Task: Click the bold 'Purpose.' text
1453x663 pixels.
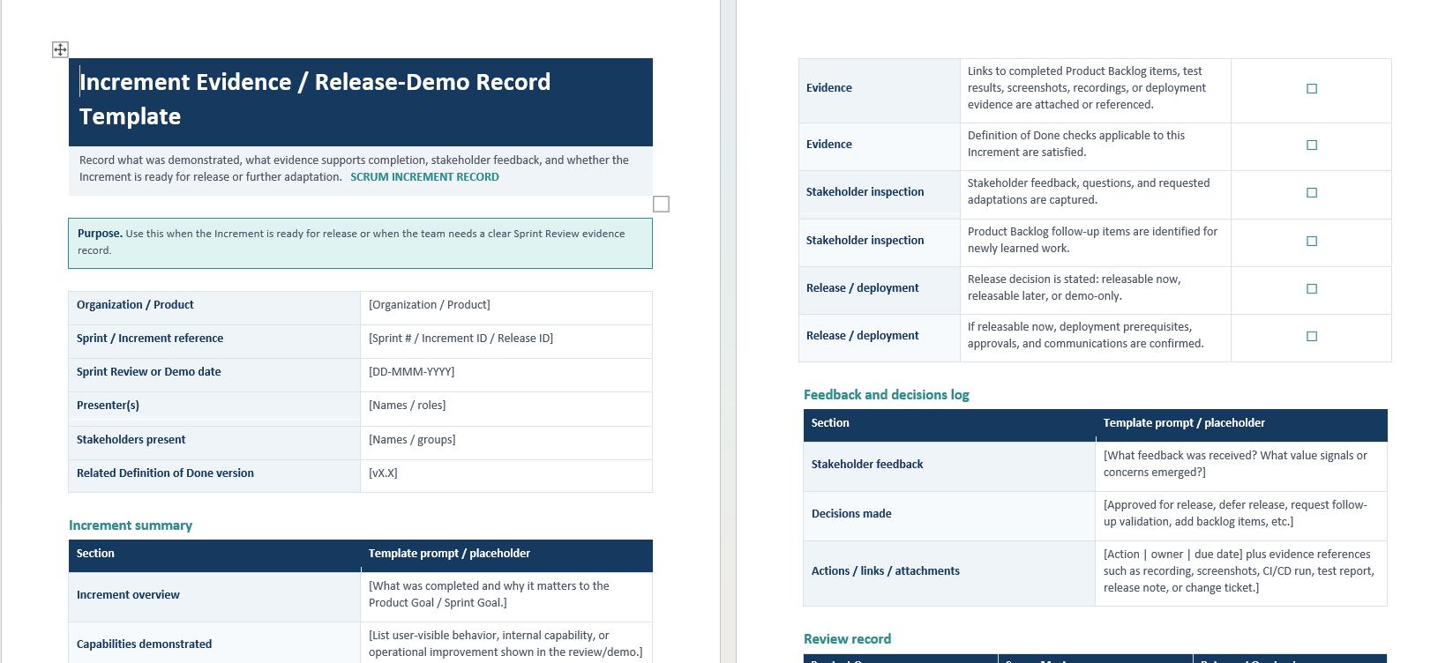Action: (x=100, y=234)
